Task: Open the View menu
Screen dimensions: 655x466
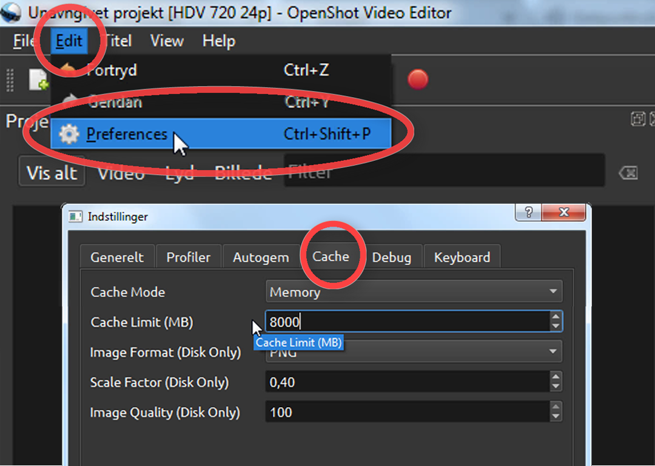Action: coord(167,41)
